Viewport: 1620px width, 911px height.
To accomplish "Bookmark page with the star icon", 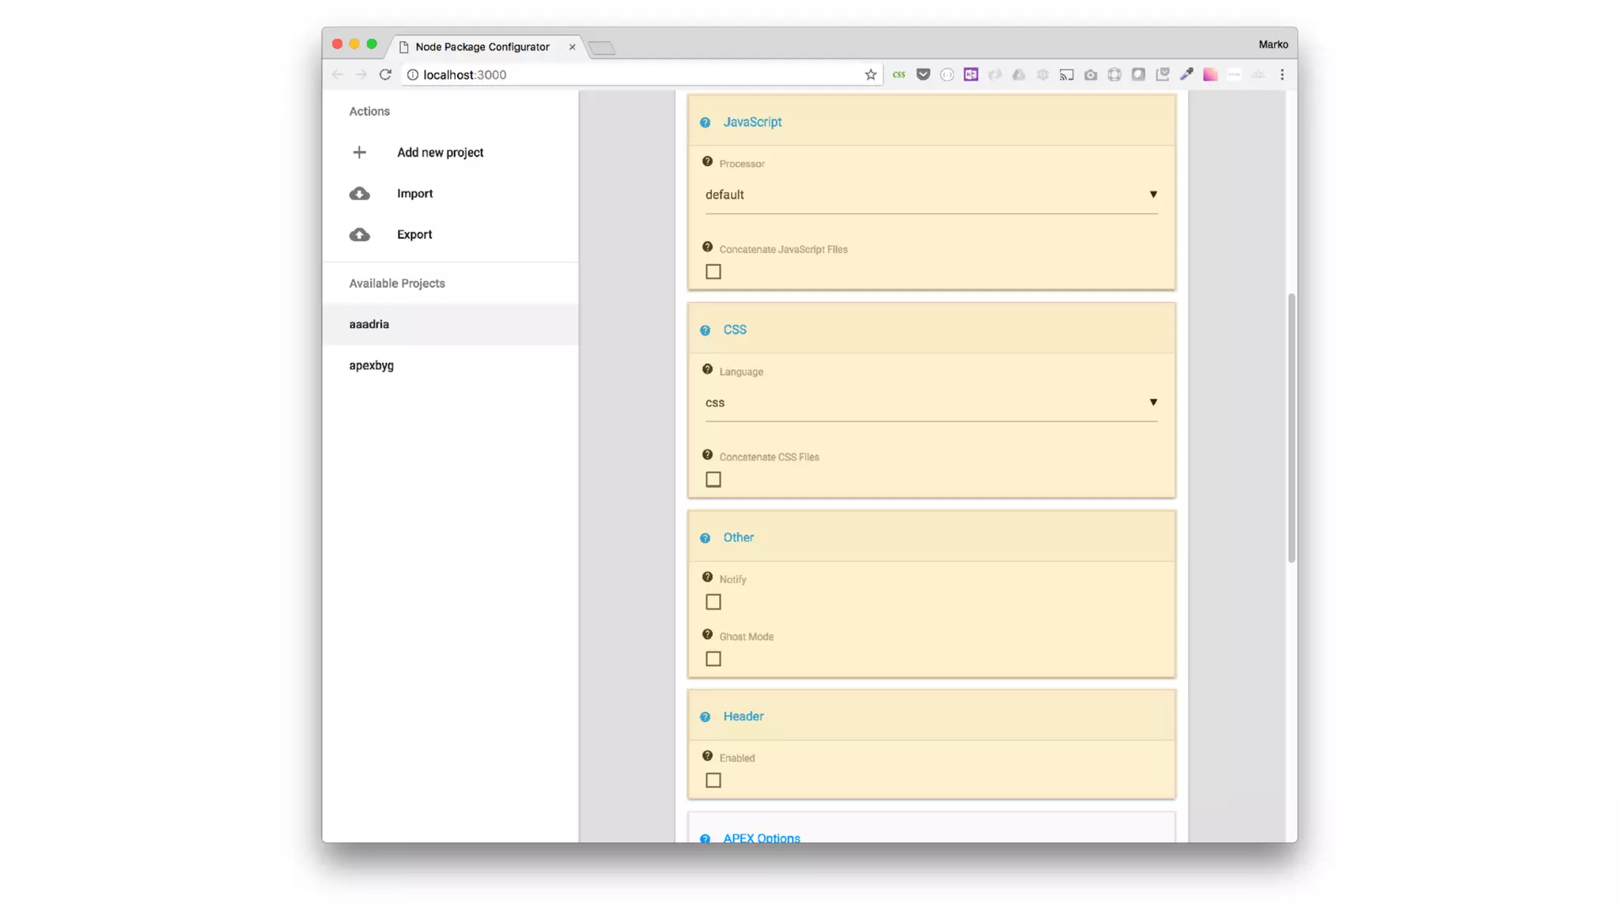I will click(x=870, y=74).
